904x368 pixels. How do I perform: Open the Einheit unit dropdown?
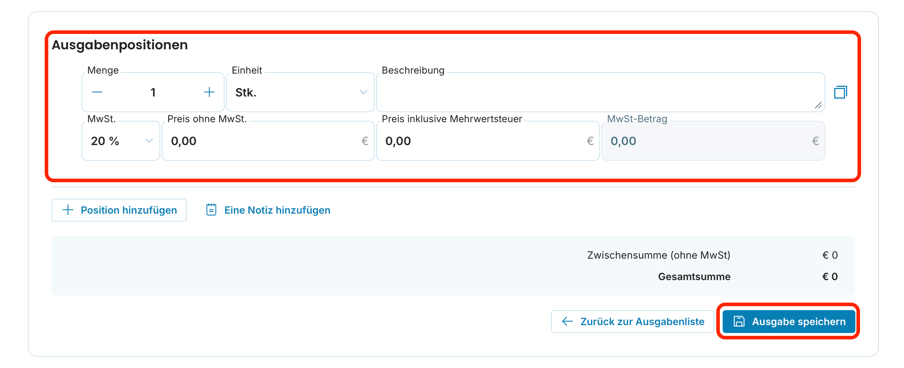click(300, 92)
